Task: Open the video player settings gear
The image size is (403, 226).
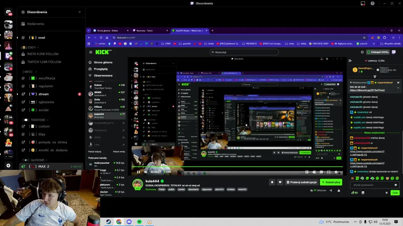Action: tap(336, 172)
